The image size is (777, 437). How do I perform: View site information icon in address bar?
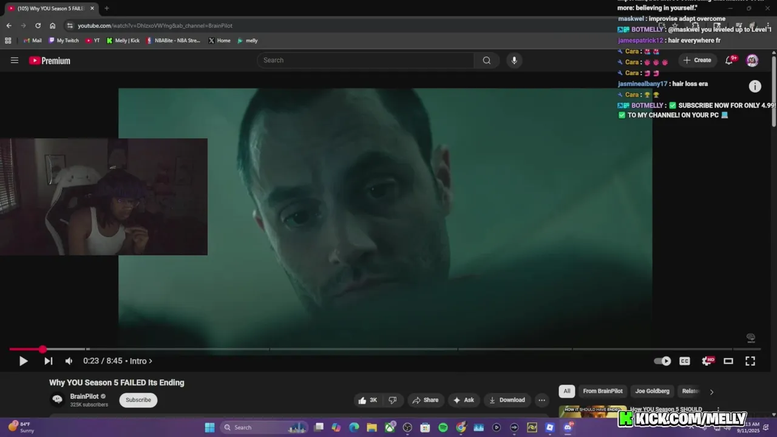[70, 25]
